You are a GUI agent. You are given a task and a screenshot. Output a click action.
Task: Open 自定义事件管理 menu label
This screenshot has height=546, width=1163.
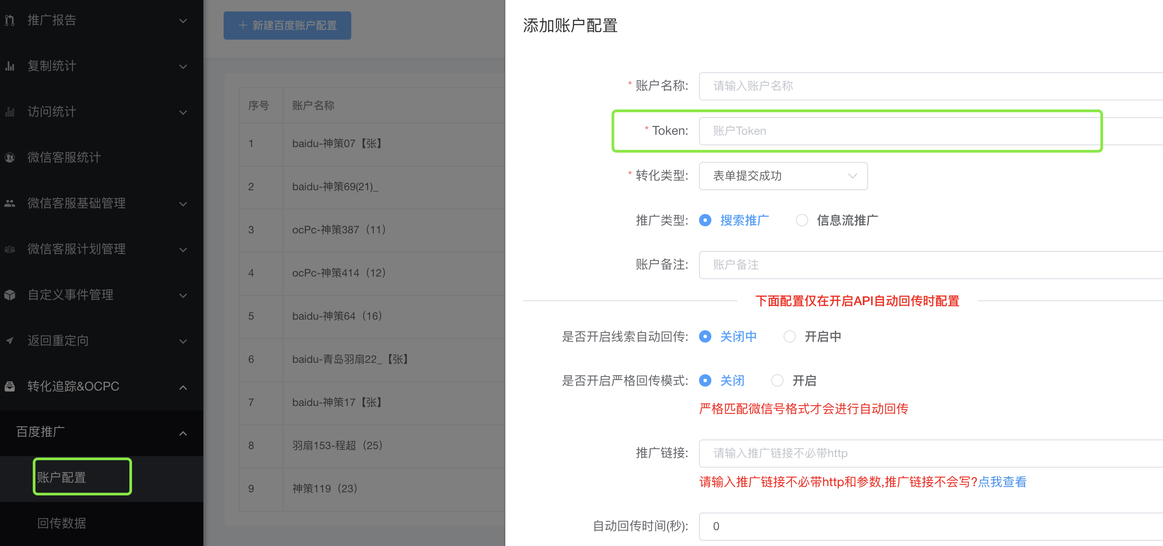coord(70,295)
